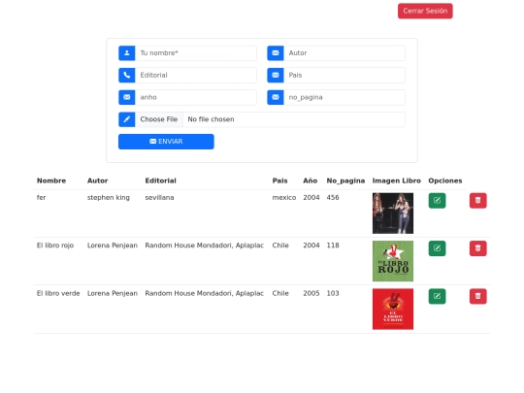This screenshot has height=393, width=524.
Task: Focus the Pais input field
Action: (x=344, y=75)
